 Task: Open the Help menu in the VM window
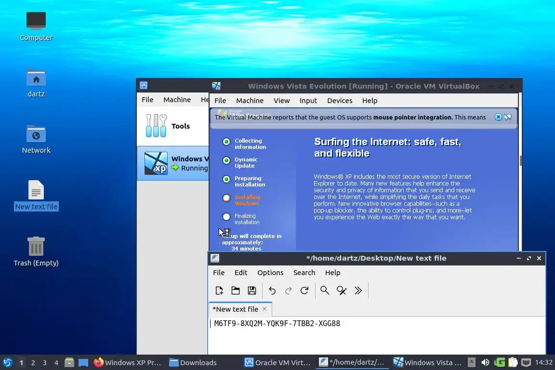point(370,101)
